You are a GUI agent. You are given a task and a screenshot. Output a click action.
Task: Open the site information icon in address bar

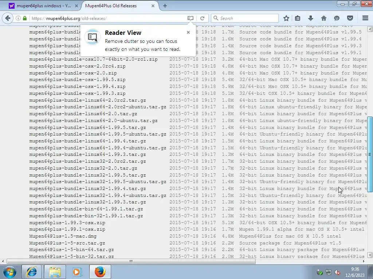[18, 18]
